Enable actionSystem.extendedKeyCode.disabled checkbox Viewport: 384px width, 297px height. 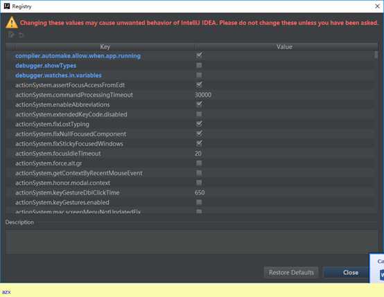[199, 114]
